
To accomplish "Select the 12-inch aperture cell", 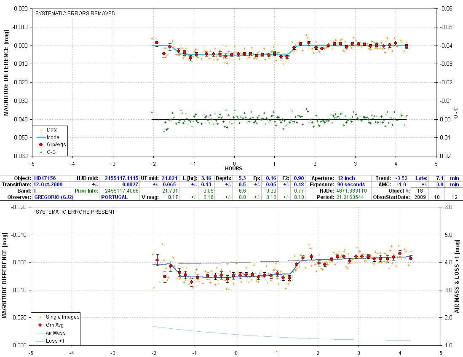I will (346, 178).
